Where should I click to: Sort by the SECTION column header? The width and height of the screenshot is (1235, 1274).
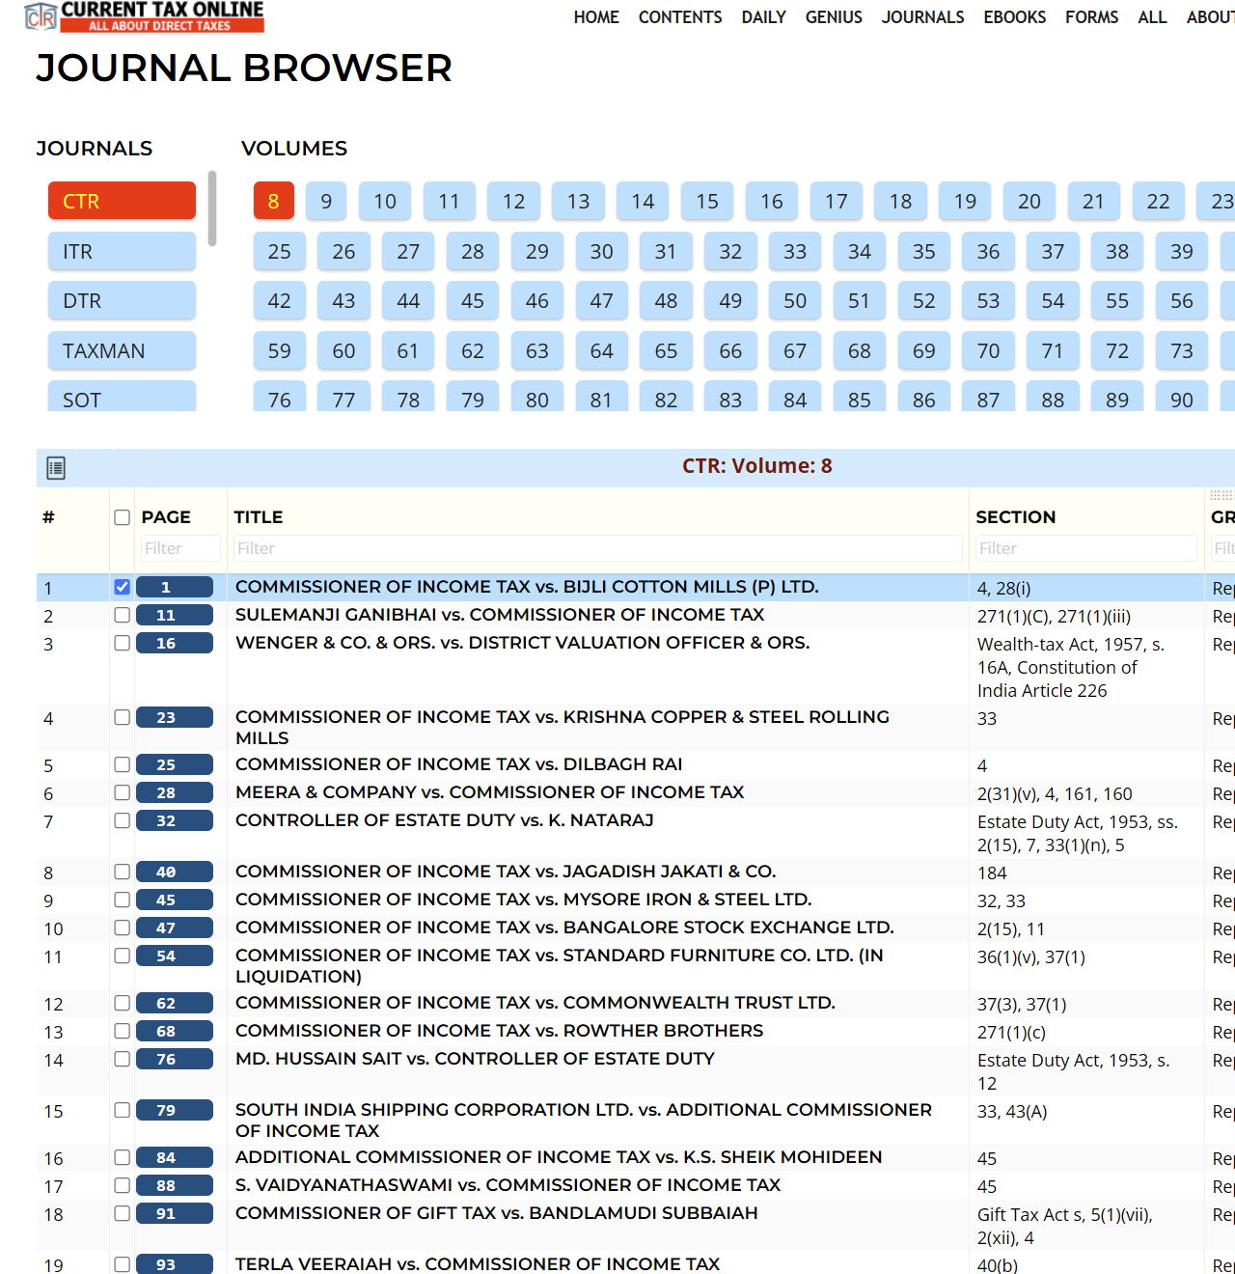1016,517
